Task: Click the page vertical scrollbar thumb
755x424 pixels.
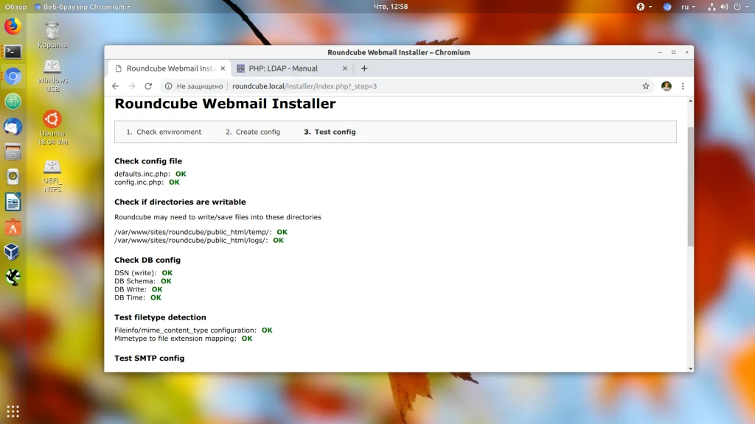Action: (690, 186)
